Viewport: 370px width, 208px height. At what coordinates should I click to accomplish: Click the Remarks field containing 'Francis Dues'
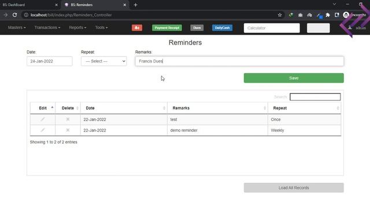tap(239, 61)
